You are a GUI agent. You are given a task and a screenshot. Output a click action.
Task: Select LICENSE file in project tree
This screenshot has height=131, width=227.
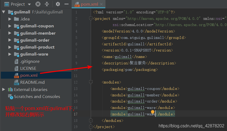(28, 68)
